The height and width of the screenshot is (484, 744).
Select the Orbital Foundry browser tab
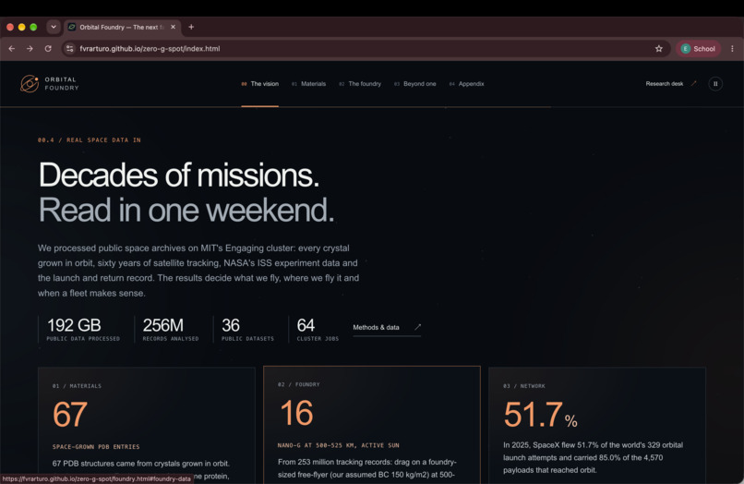(122, 27)
